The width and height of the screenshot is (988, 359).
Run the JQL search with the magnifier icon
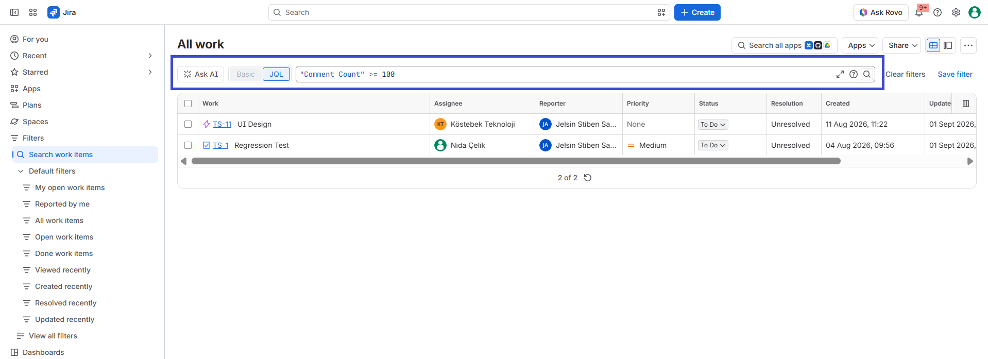coord(867,74)
